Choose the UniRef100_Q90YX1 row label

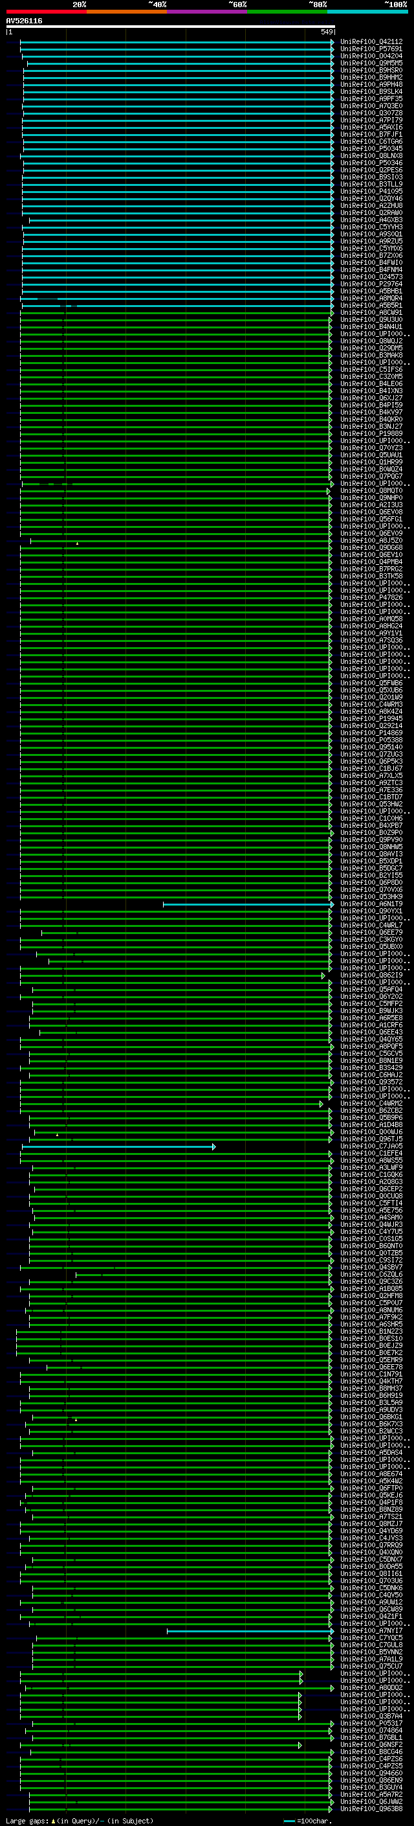coord(371,911)
